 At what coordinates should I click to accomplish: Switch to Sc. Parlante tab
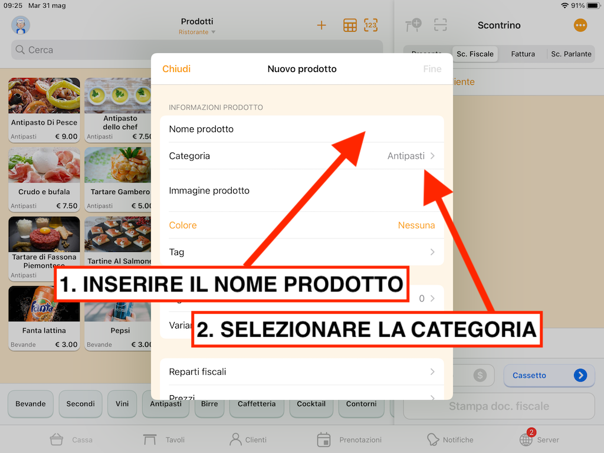(x=571, y=54)
